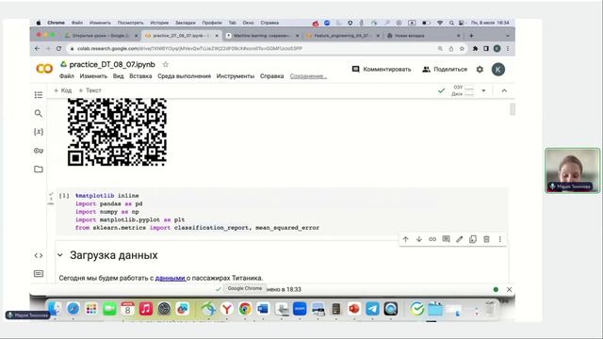Open the variables {x} panel
Viewport: 603px width, 339px height.
[39, 132]
